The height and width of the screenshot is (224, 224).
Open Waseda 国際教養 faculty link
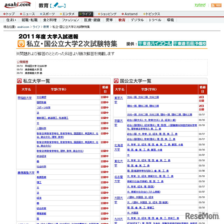[x=41, y=103]
